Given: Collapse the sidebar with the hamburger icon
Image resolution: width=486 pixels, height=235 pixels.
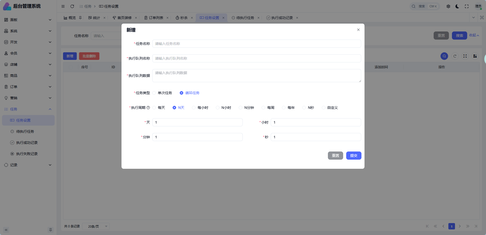Looking at the screenshot, I should (x=63, y=6).
